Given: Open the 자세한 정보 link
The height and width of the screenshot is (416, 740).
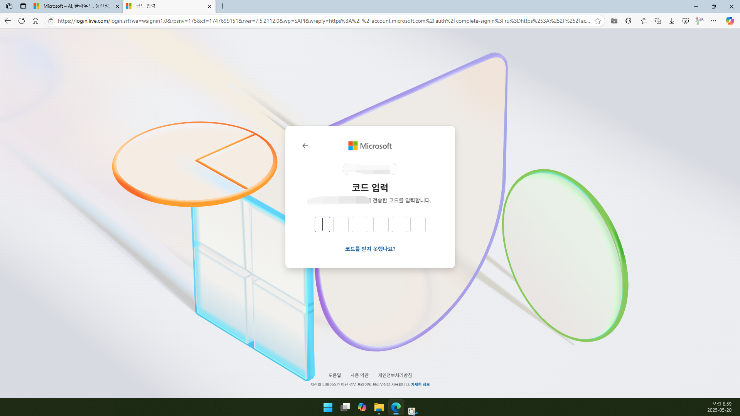Looking at the screenshot, I should pyautogui.click(x=420, y=384).
